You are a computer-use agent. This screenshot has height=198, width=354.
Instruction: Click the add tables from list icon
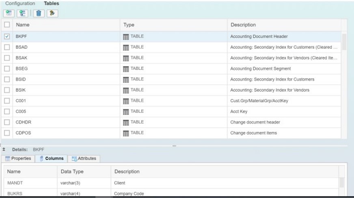(22, 13)
